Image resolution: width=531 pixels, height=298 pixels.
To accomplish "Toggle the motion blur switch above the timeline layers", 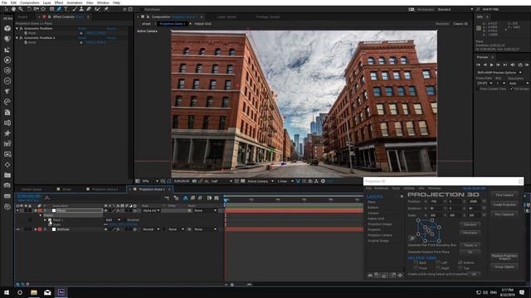I will tap(200, 198).
